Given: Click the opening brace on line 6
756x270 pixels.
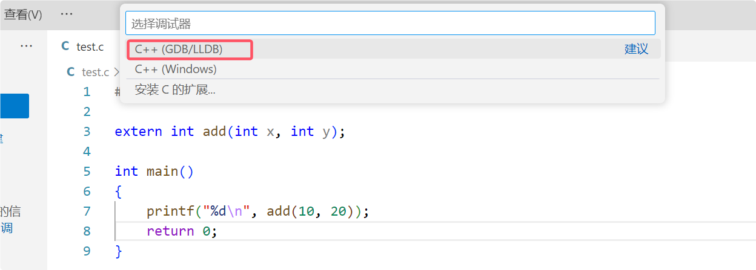Looking at the screenshot, I should tap(119, 191).
